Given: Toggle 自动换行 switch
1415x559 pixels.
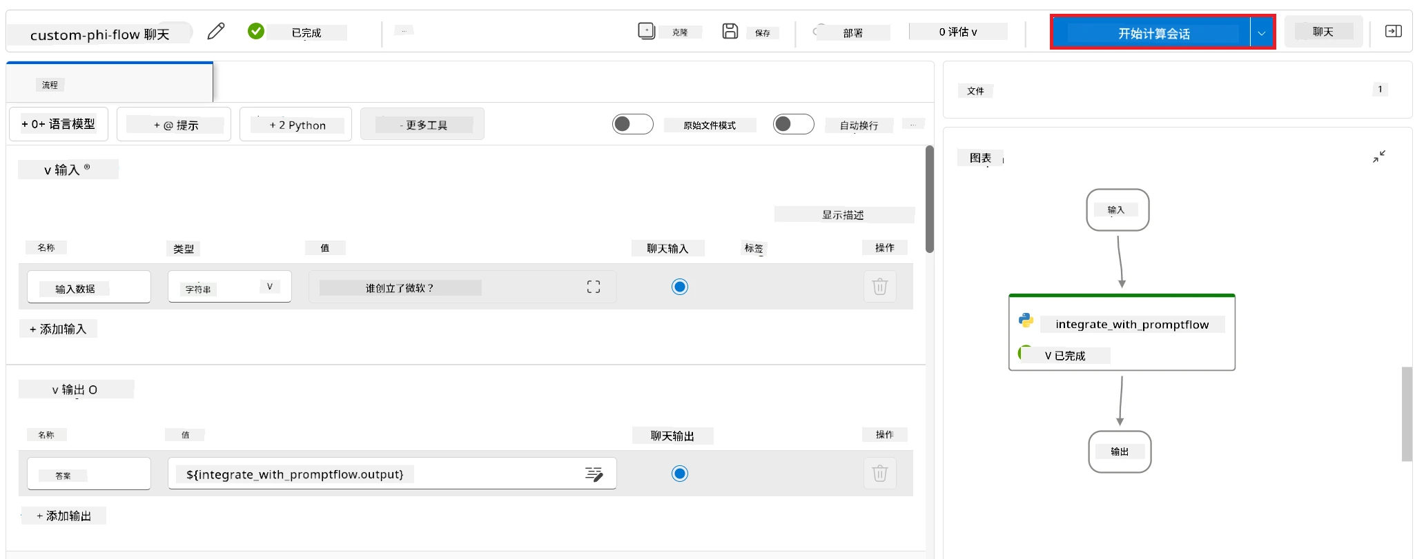Looking at the screenshot, I should (793, 124).
